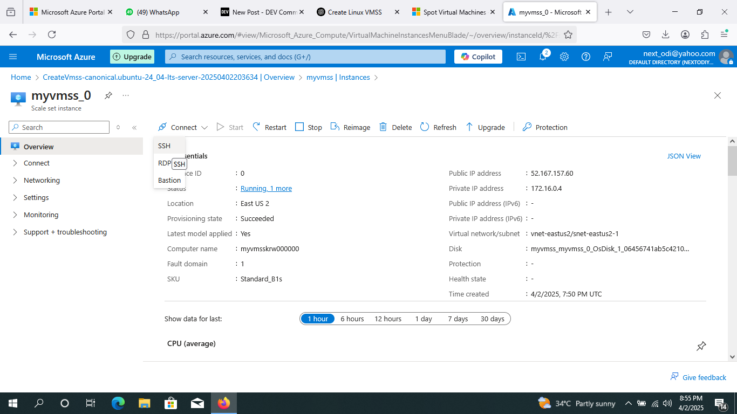
Task: Close the myvmss_0 blade
Action: coord(718,95)
